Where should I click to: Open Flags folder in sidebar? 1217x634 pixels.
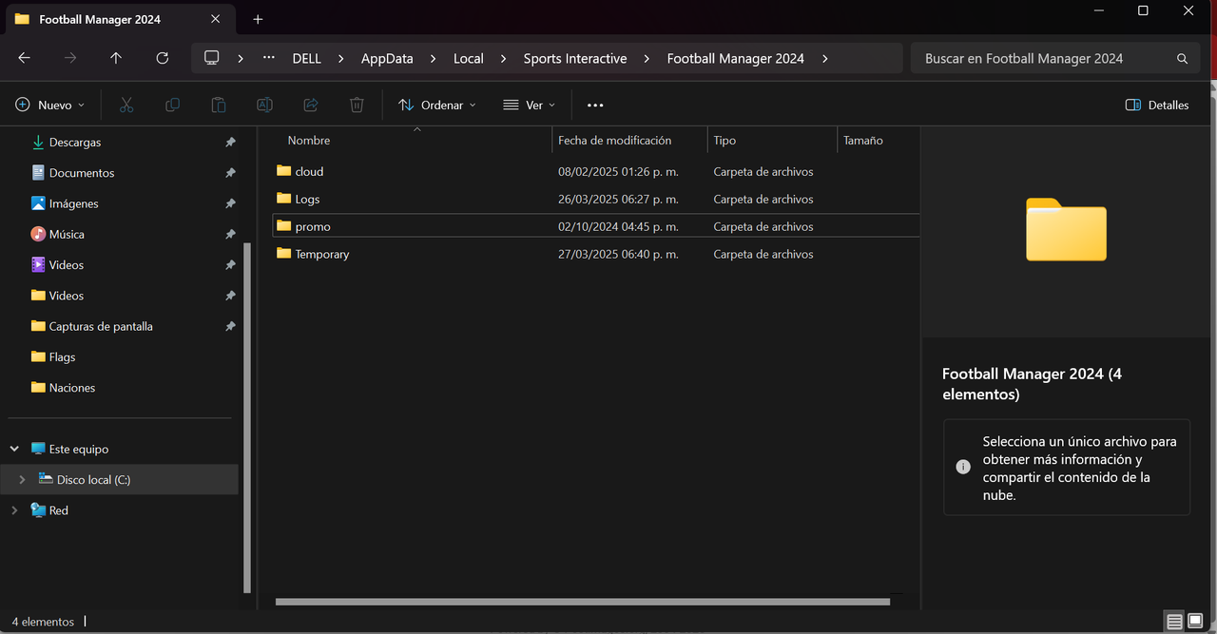(x=62, y=357)
